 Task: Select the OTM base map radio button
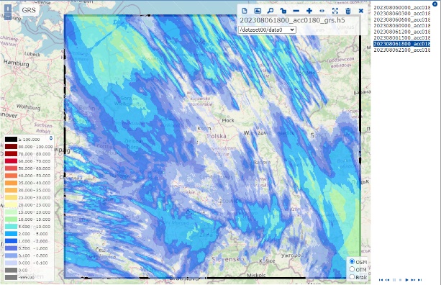pyautogui.click(x=352, y=269)
